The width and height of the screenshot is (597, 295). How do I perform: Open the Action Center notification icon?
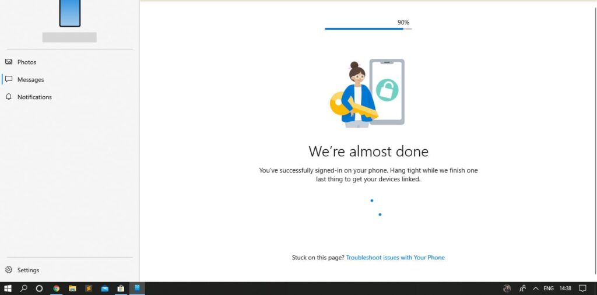tap(584, 288)
